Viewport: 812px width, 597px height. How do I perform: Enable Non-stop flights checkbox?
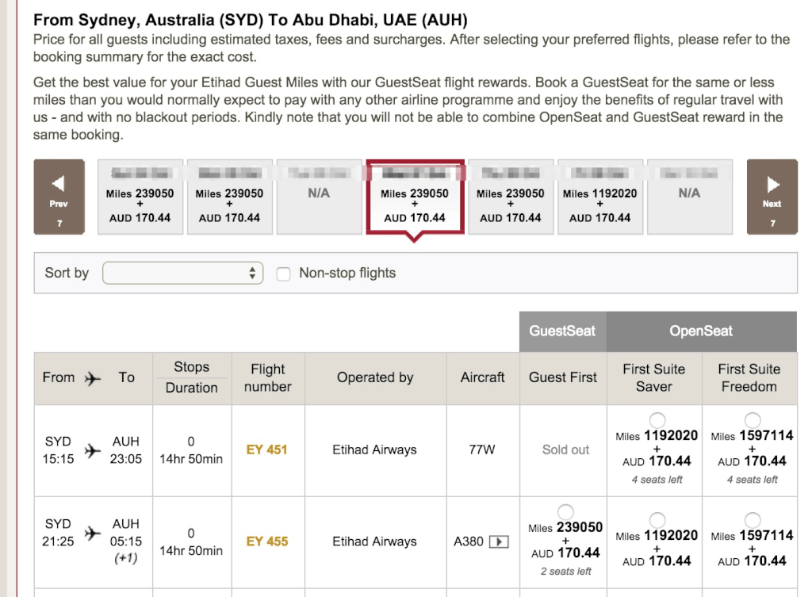pyautogui.click(x=283, y=274)
